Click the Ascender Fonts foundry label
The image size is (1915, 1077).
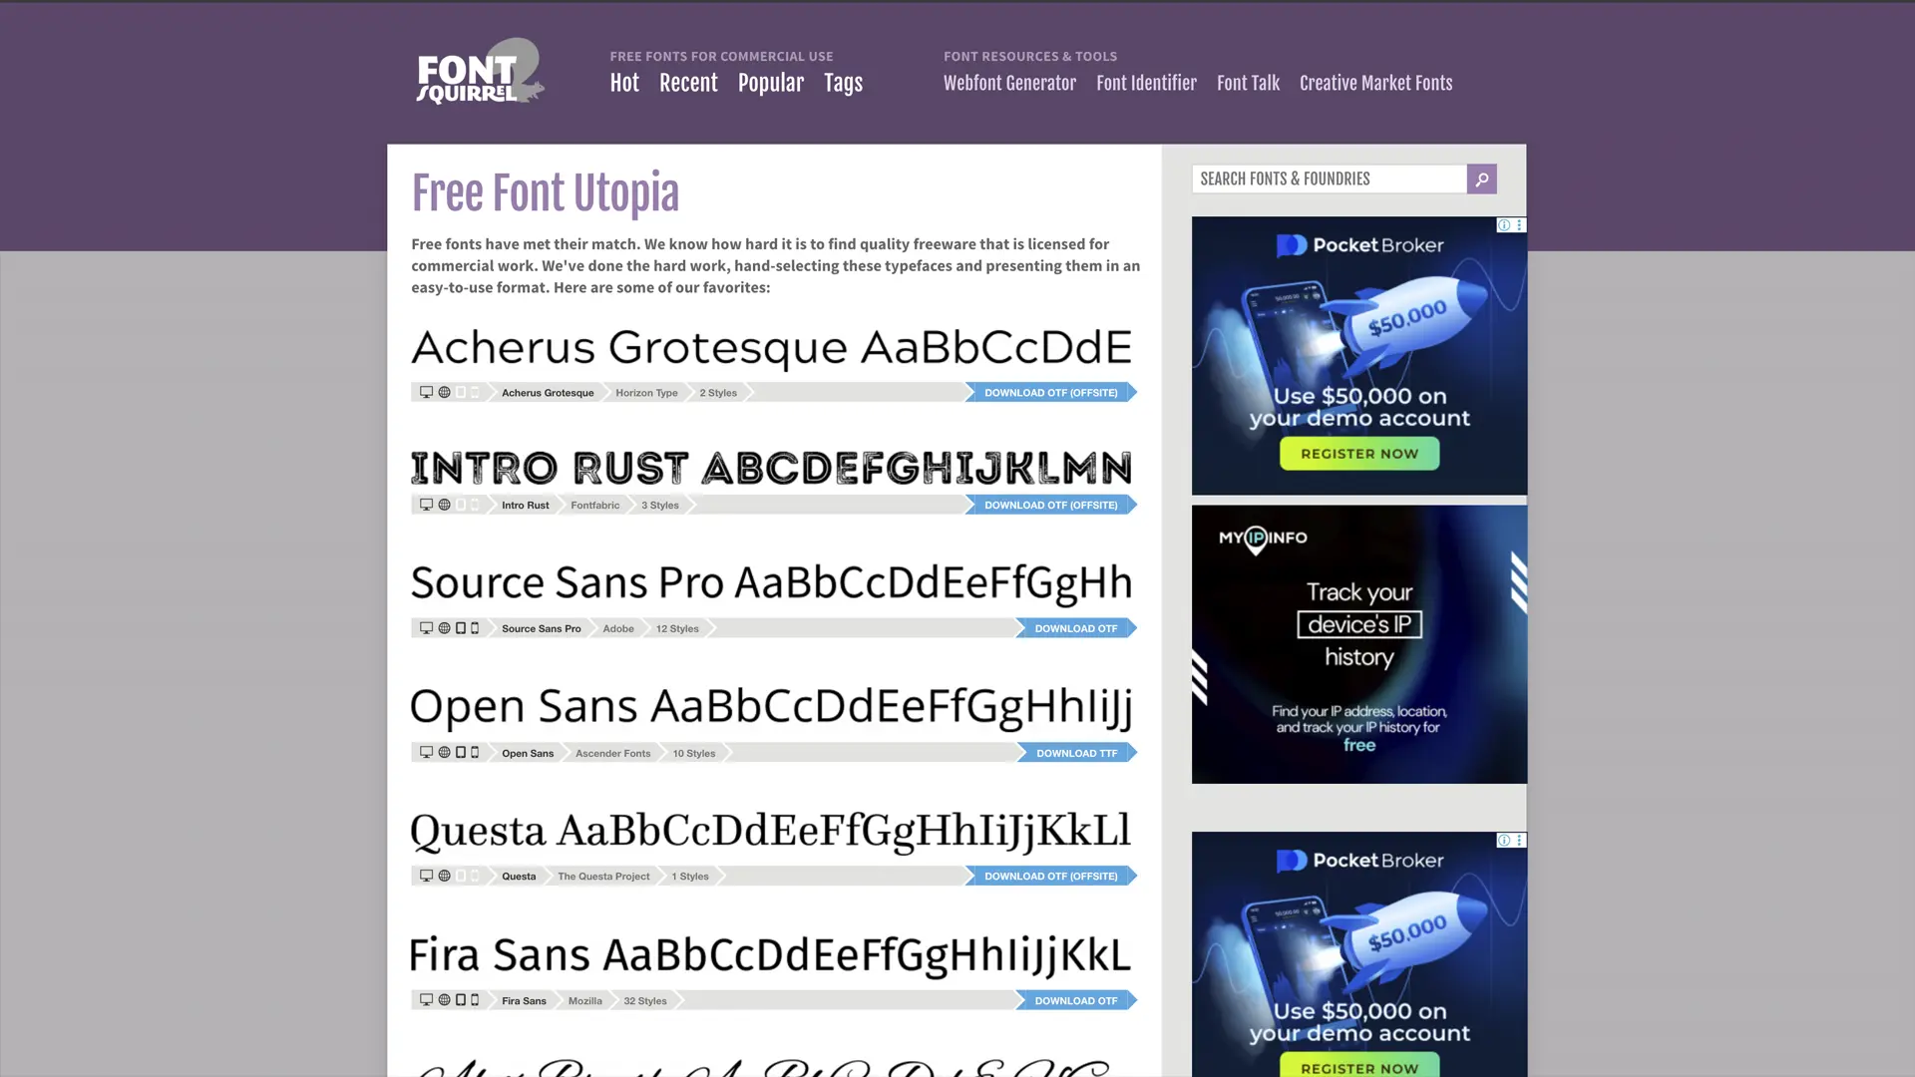tap(612, 753)
